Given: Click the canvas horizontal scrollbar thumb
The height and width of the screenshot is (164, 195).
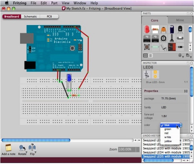Looking at the screenshot, I should click(x=36, y=140).
